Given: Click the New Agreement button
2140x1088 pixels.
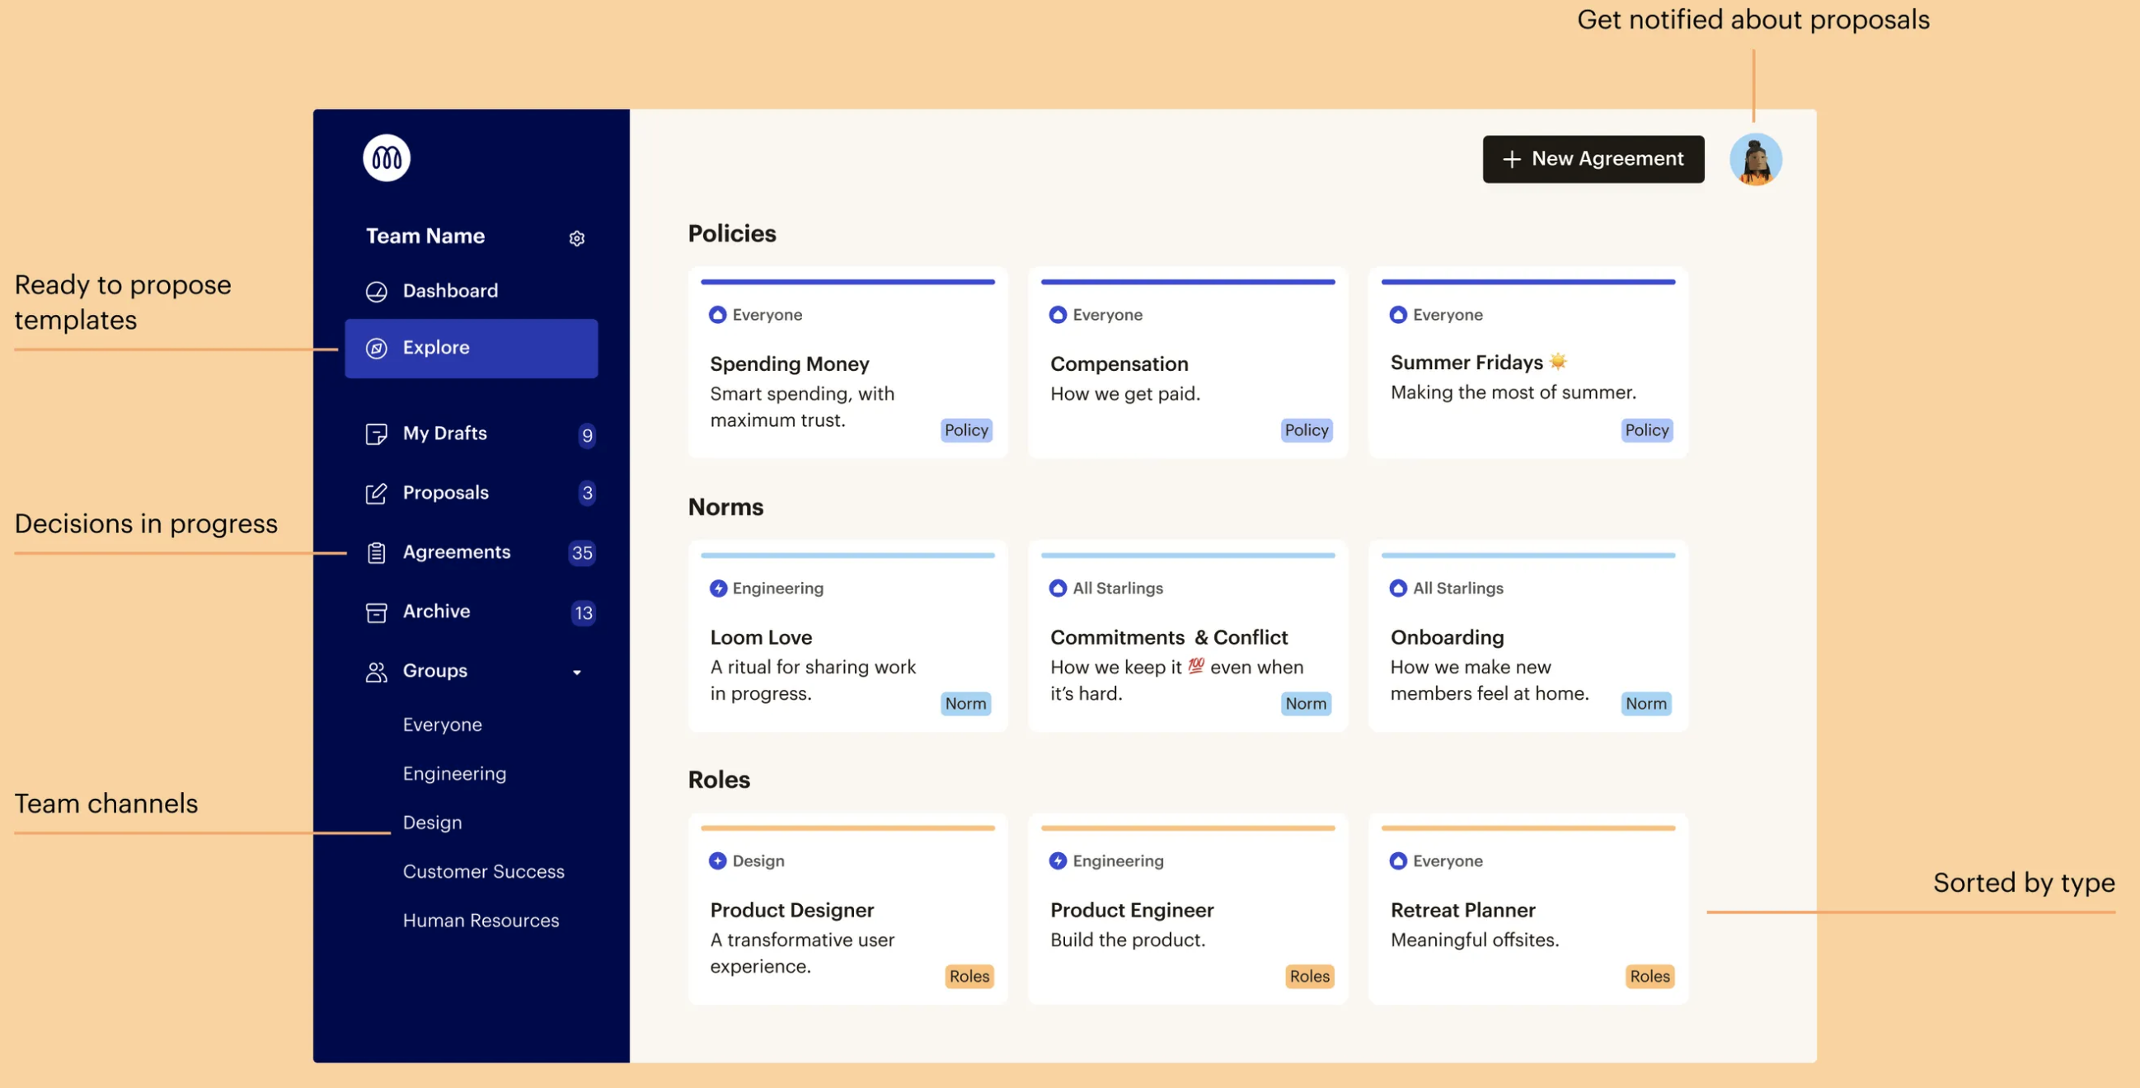Looking at the screenshot, I should pos(1593,158).
